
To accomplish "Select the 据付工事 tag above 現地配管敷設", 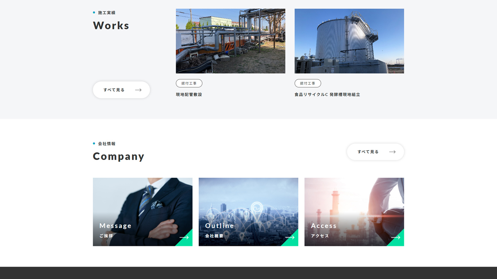I will pos(189,83).
